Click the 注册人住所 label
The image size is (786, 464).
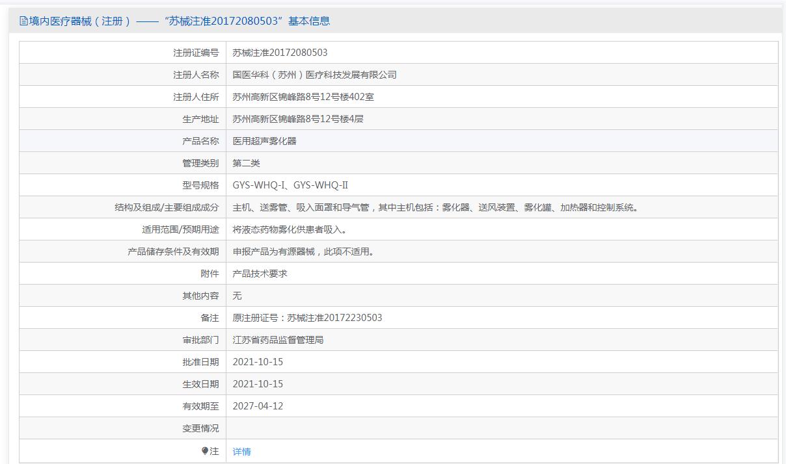coord(196,97)
